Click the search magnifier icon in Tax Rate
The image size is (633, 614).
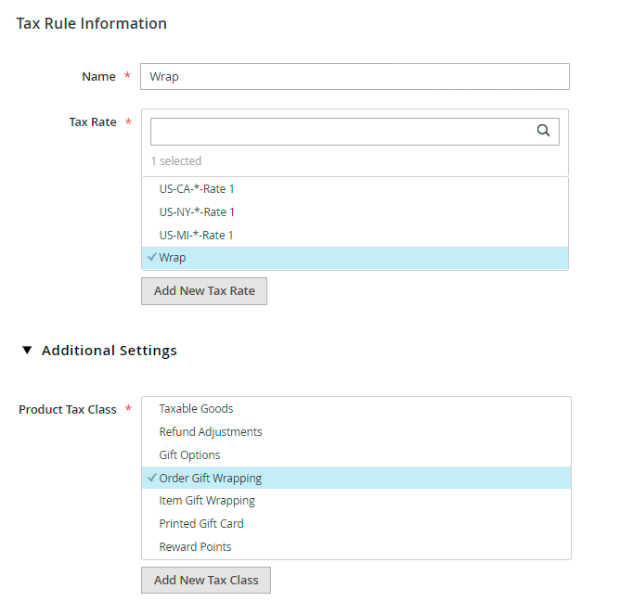pyautogui.click(x=544, y=131)
